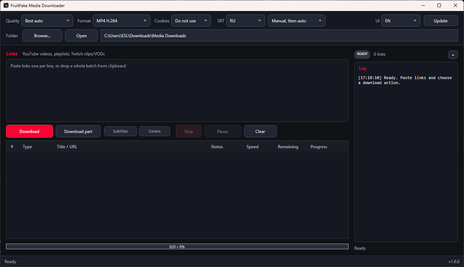Minimize the FruitFake Media Downloader window
Screen dimensions: 464x267
pos(423,5)
